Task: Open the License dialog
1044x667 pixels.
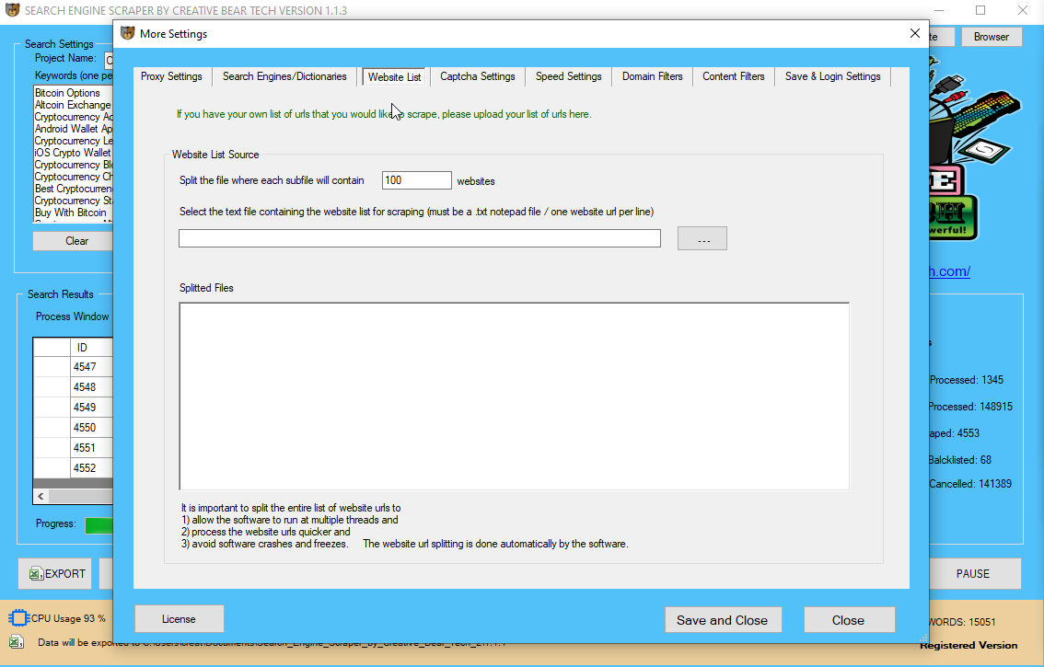Action: click(x=179, y=618)
